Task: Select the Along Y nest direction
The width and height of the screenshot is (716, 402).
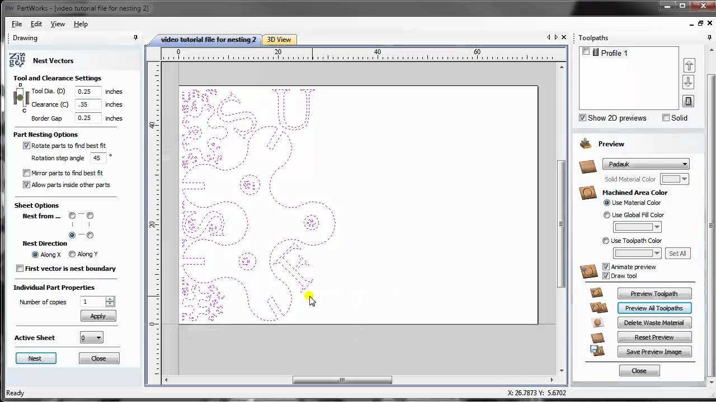Action: pyautogui.click(x=72, y=254)
